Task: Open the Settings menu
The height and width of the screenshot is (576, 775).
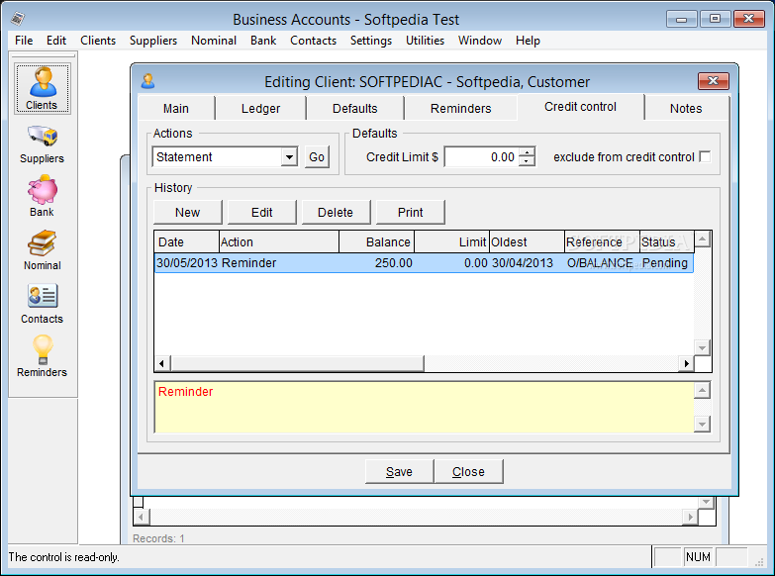Action: 371,41
